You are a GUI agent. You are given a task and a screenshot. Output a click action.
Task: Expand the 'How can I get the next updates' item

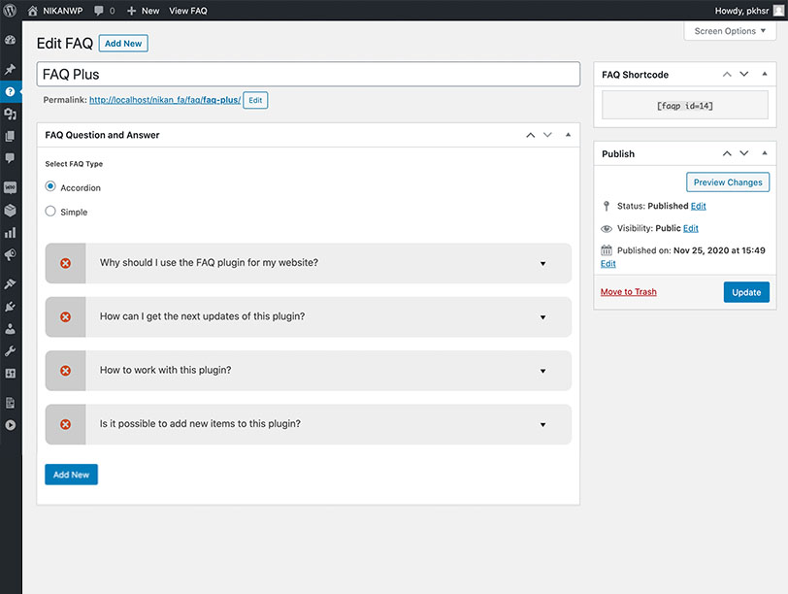(x=542, y=317)
